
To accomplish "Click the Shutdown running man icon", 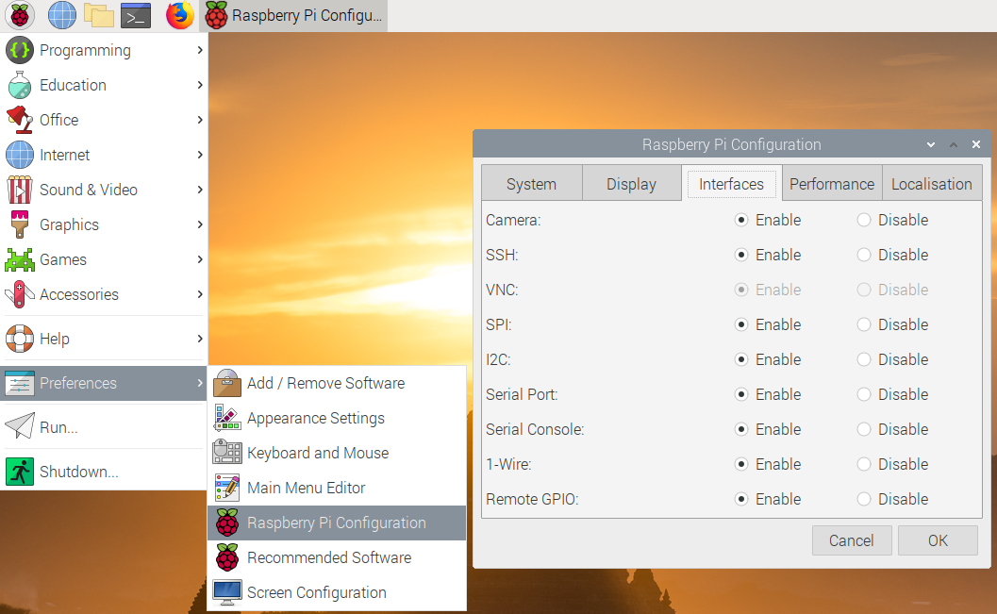I will coord(20,472).
